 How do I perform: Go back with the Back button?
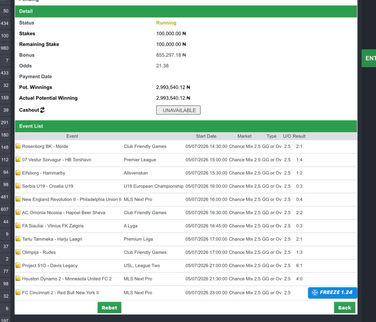click(x=345, y=308)
